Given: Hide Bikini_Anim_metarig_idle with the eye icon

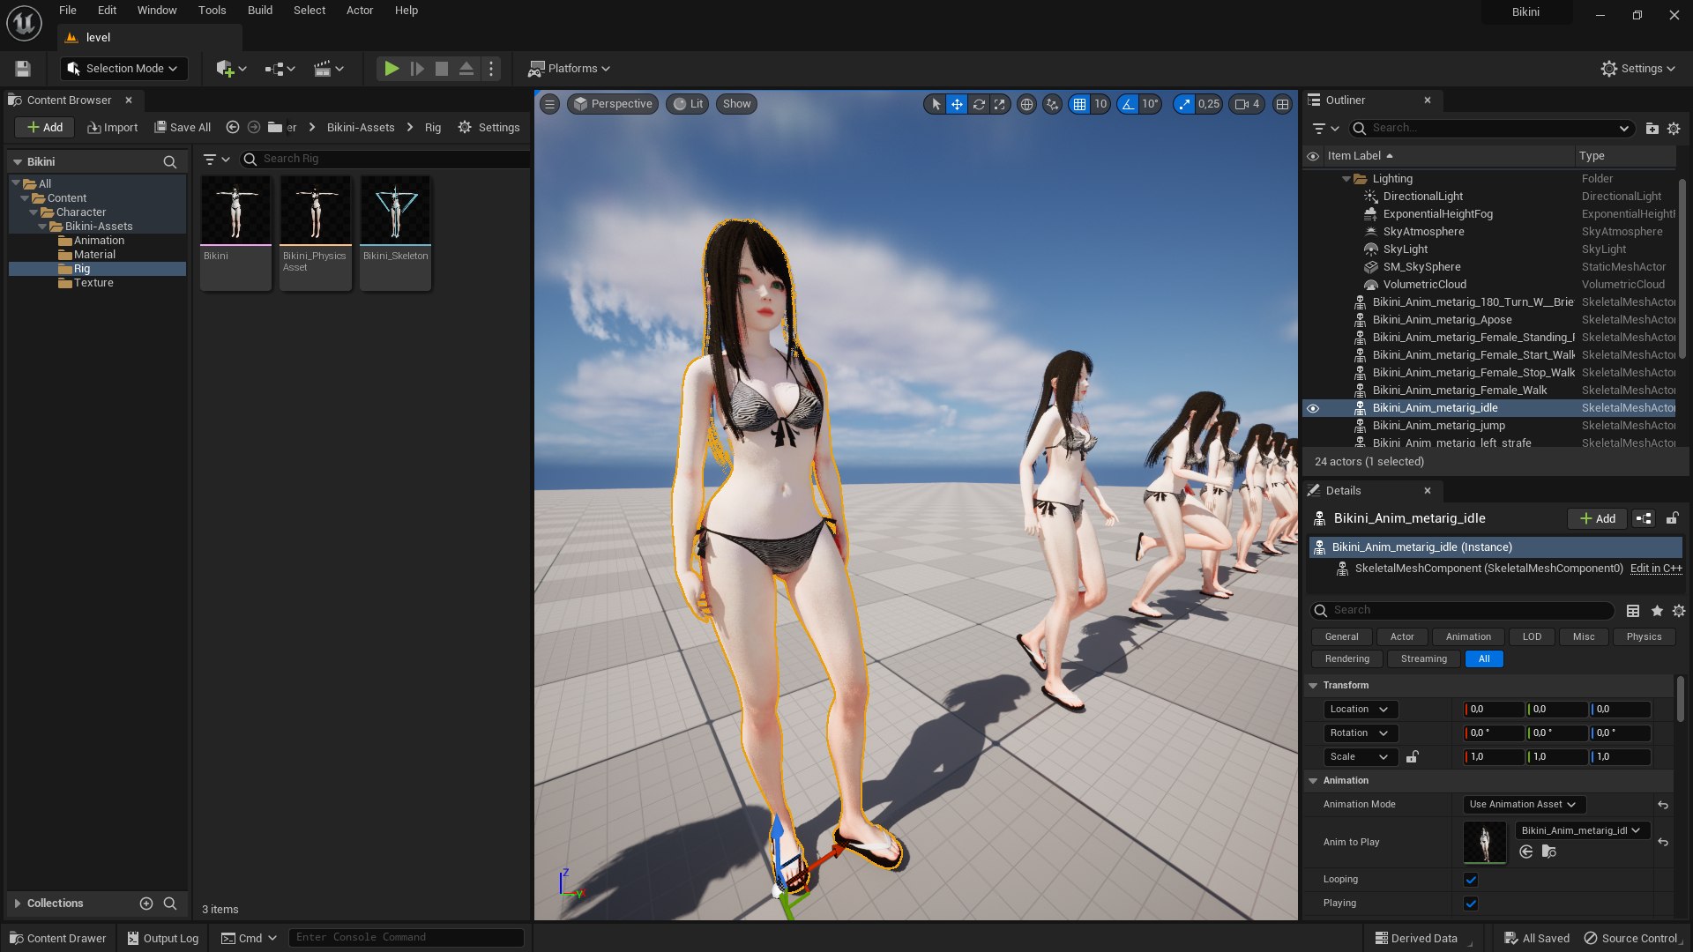Looking at the screenshot, I should (x=1313, y=408).
